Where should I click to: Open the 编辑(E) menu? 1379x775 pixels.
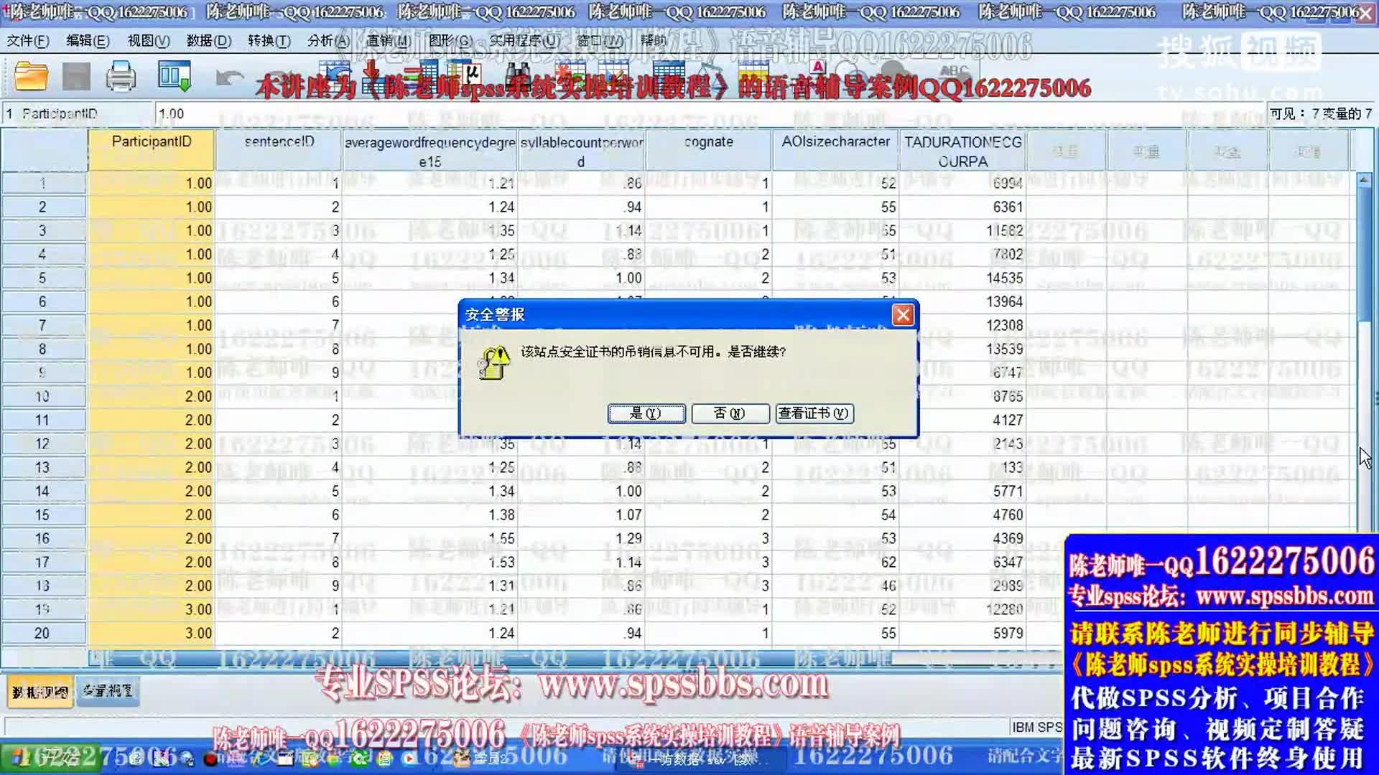[x=88, y=41]
